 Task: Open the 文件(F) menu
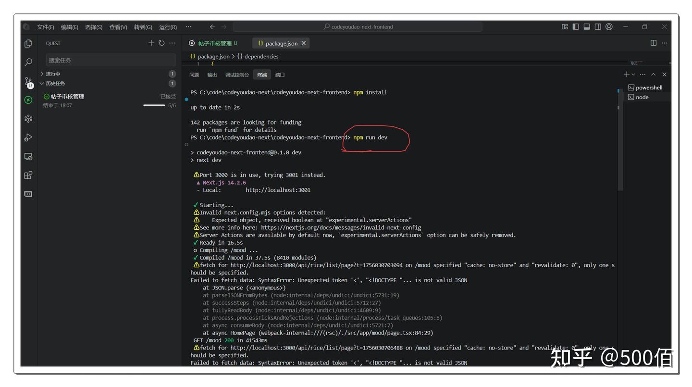[46, 27]
